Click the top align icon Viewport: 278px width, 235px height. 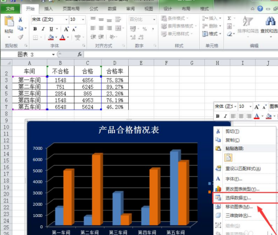tap(93, 19)
